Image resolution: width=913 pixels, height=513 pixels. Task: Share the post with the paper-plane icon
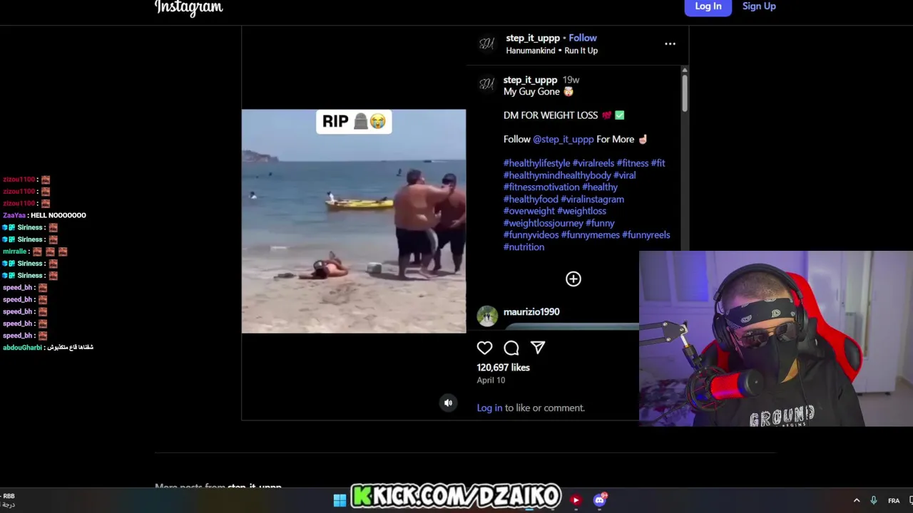pyautogui.click(x=538, y=348)
